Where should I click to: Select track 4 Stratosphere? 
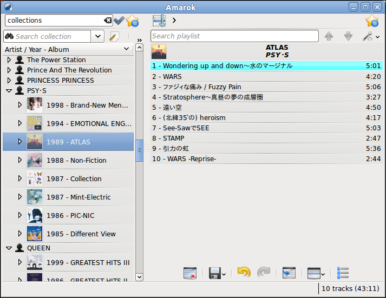point(266,97)
